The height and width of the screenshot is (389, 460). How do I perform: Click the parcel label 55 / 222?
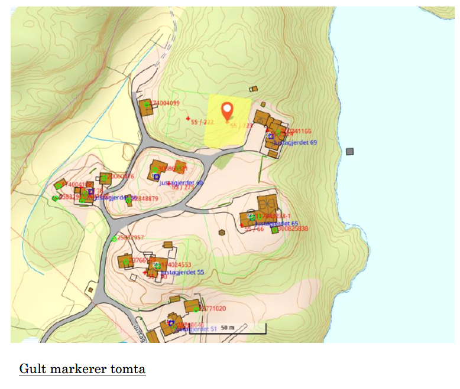[202, 122]
